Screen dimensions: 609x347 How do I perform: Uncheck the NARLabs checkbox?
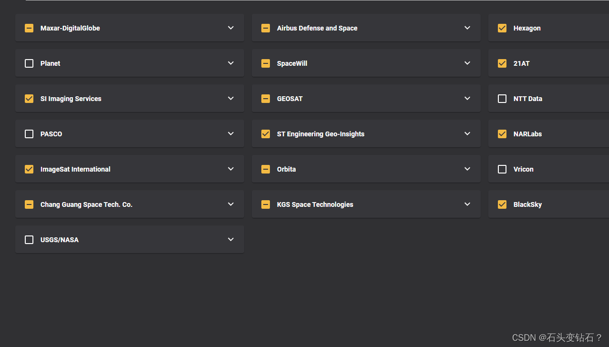point(502,134)
